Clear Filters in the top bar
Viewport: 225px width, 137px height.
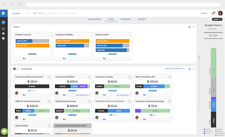(68, 13)
